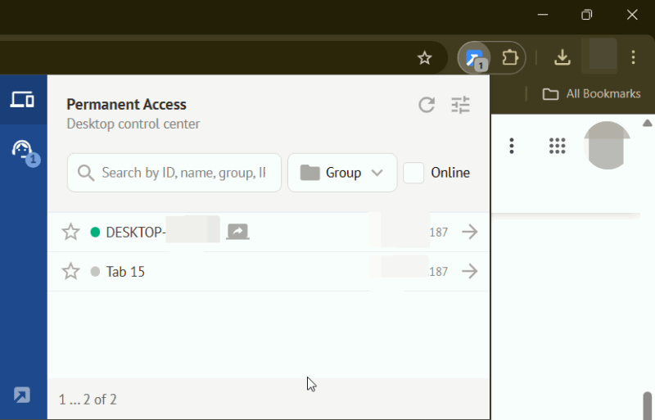The height and width of the screenshot is (420, 655).
Task: Click the remote access extension icon
Action: point(475,58)
